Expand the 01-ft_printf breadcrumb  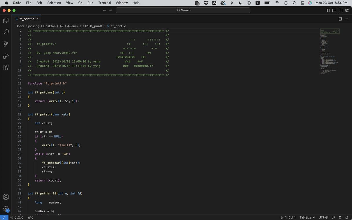pyautogui.click(x=94, y=26)
